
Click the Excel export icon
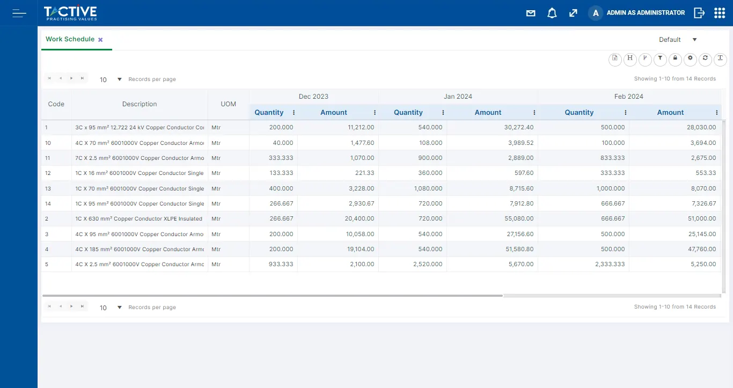tap(615, 59)
